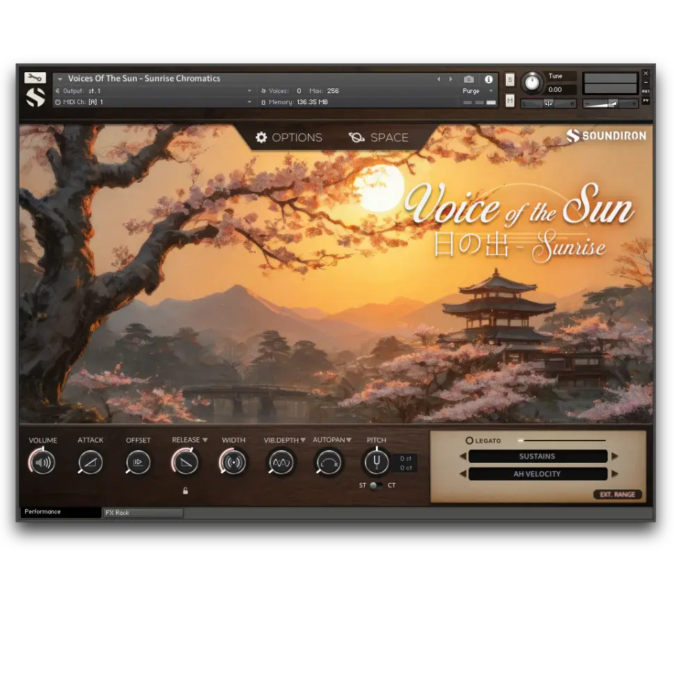Mute the instrument with the M button
Image resolution: width=674 pixels, height=674 pixels.
509,101
